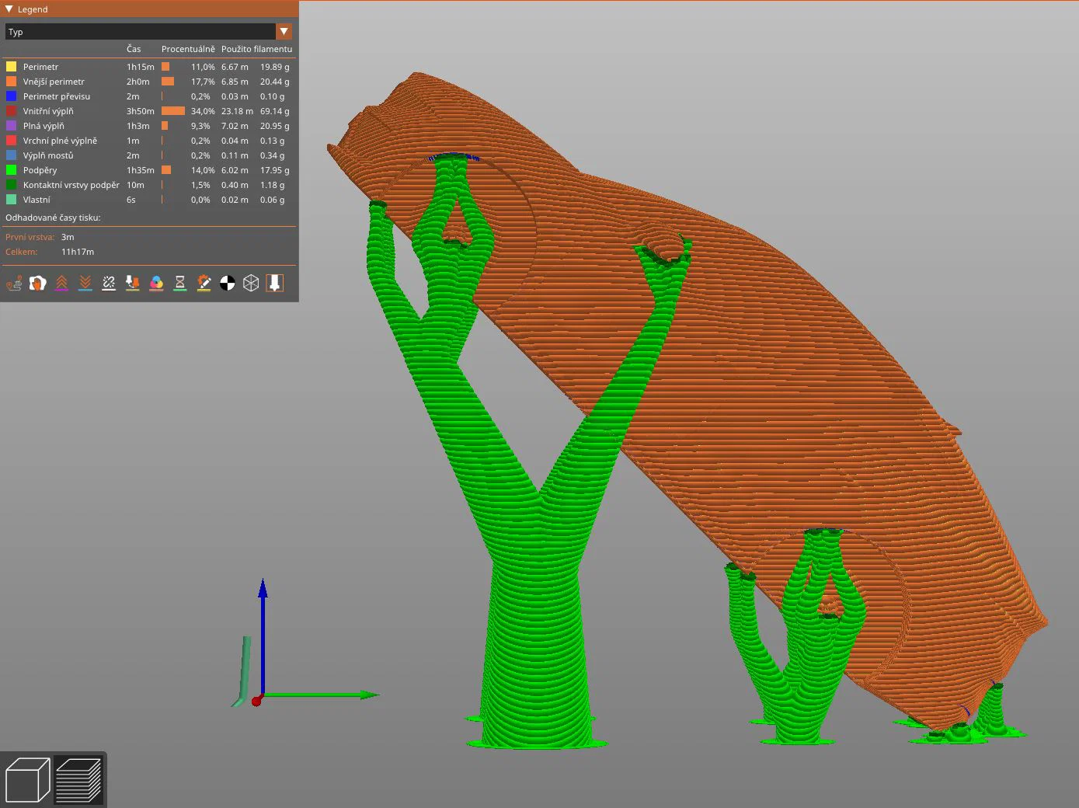Toggle the Color changes icon

[x=156, y=284]
